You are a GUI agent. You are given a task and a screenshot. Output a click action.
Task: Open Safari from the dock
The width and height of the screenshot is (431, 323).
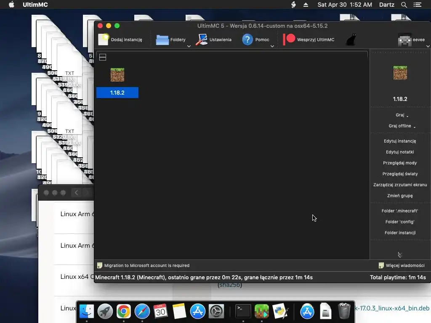tap(142, 312)
